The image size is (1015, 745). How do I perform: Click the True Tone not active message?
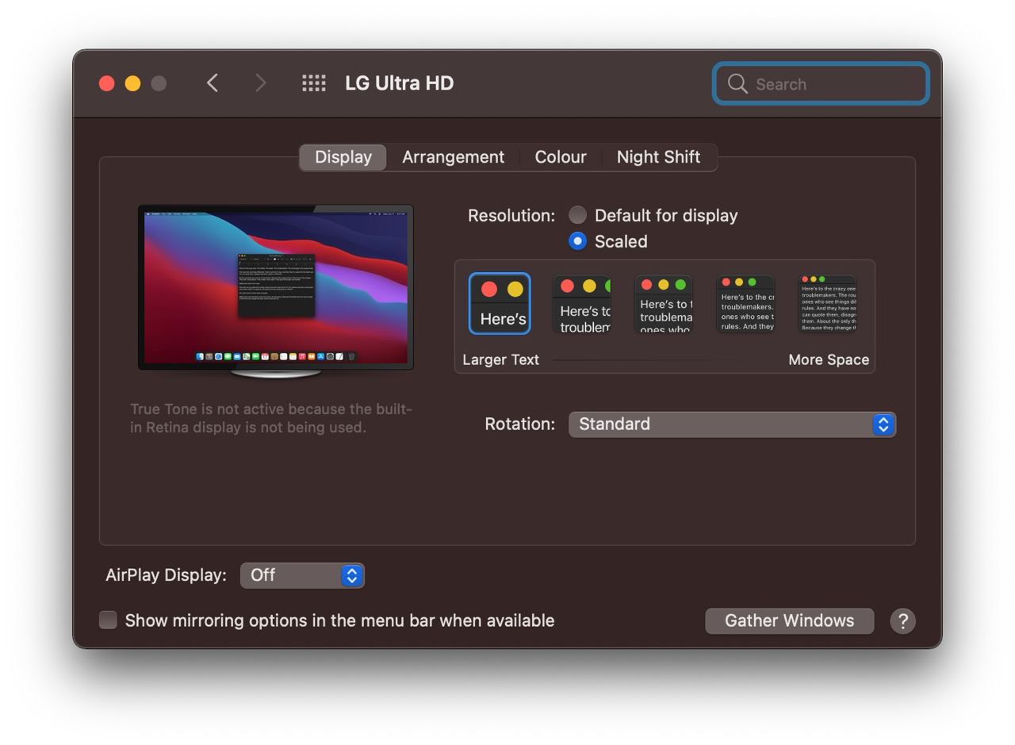271,418
